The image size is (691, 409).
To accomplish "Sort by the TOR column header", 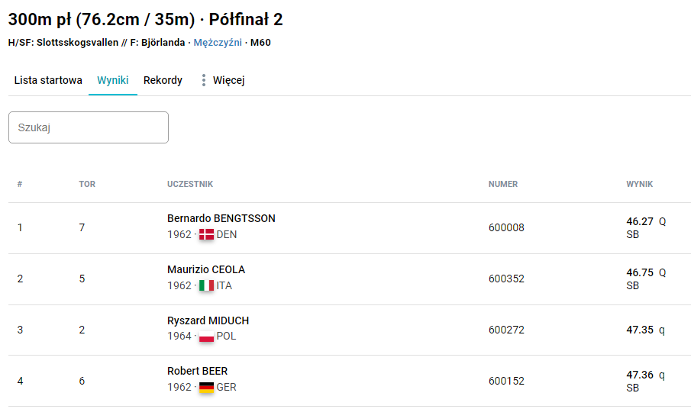I will [x=87, y=184].
